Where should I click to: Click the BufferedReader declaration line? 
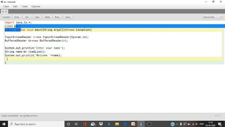pyautogui.click(x=37, y=41)
